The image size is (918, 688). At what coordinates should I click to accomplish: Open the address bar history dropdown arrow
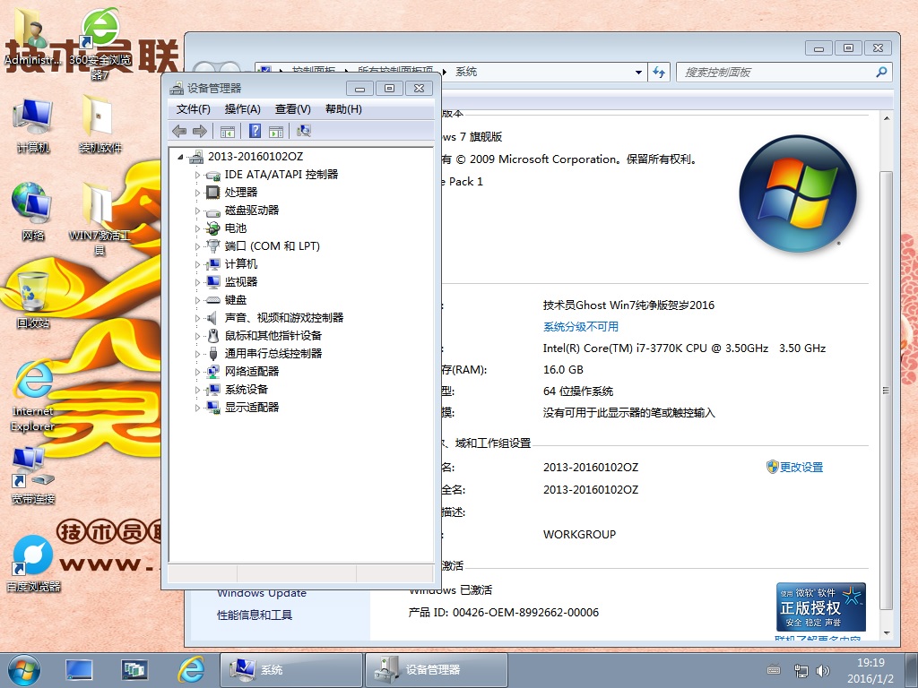click(x=638, y=73)
